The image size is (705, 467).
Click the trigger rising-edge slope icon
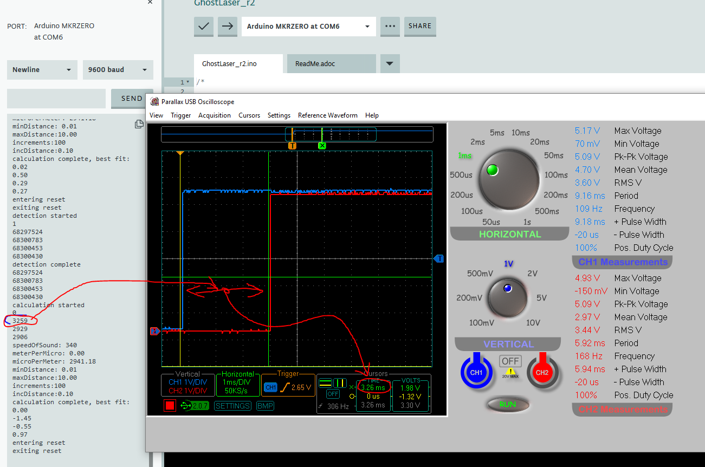(x=284, y=387)
